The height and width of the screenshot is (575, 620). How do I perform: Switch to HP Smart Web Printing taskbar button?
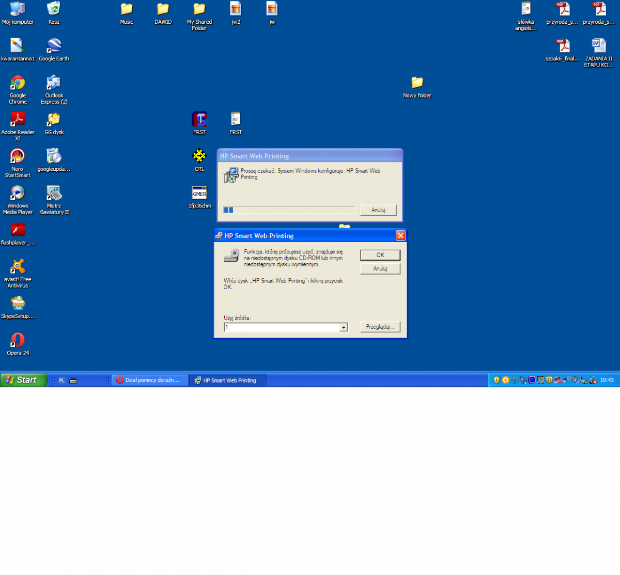[228, 380]
